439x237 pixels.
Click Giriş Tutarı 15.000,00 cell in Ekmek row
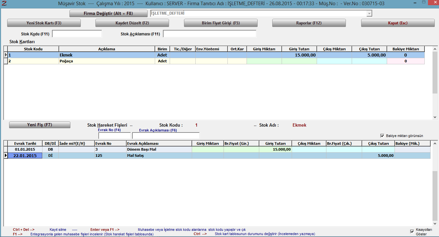299,55
